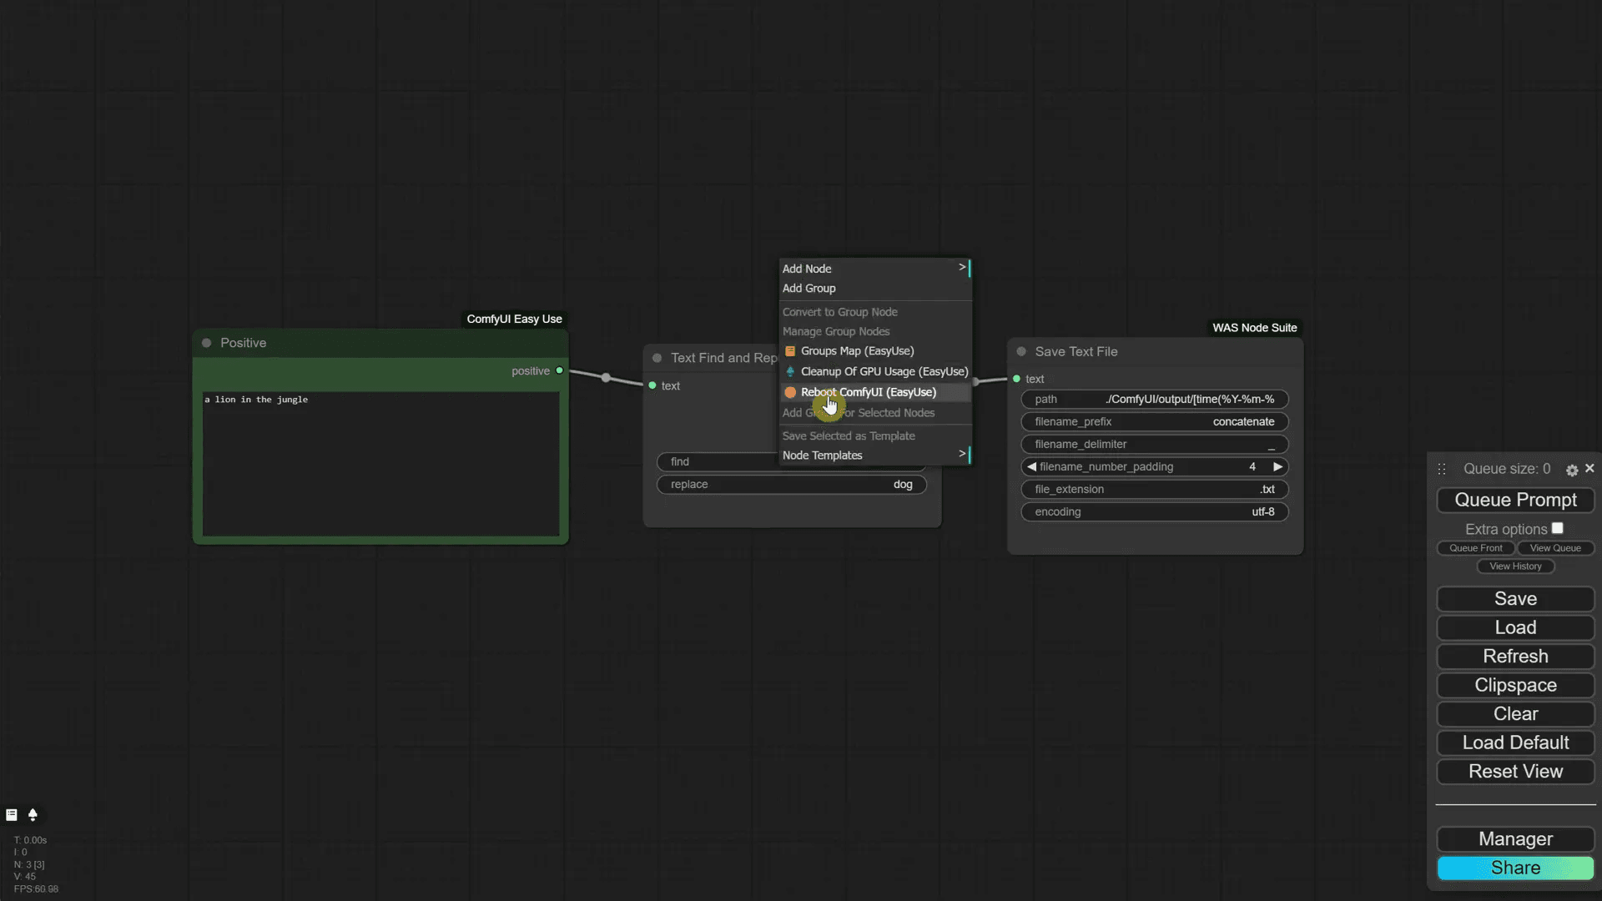Enable the Extra options checkbox
This screenshot has height=901, width=1602.
click(1557, 529)
